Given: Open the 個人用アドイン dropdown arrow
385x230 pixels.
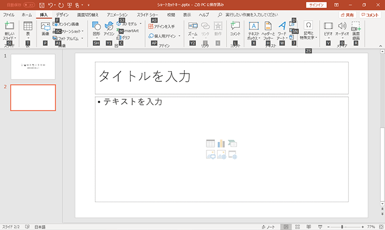Looking at the screenshot, I should tap(180, 36).
